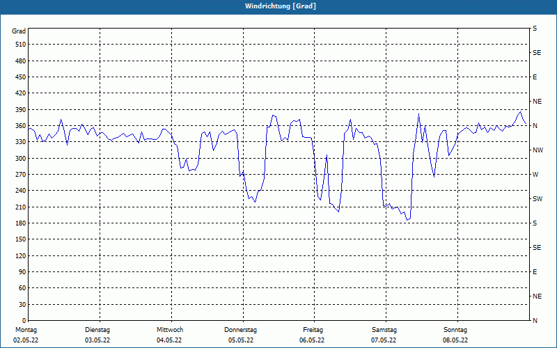Click the 'SW' compass label
557x348 pixels.
tap(538, 199)
